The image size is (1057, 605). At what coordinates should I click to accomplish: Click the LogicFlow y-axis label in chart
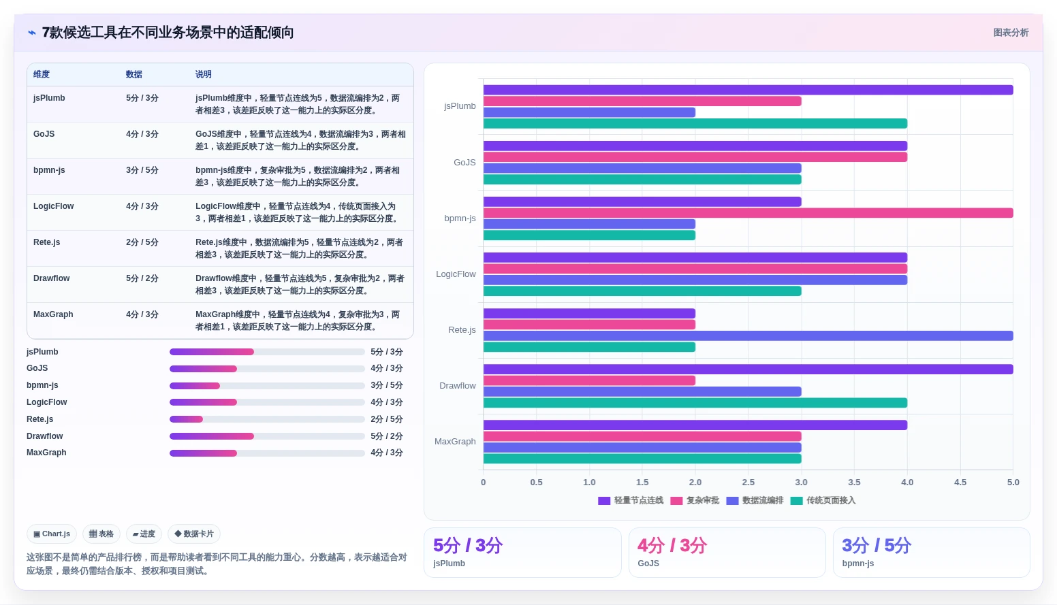[x=456, y=274]
